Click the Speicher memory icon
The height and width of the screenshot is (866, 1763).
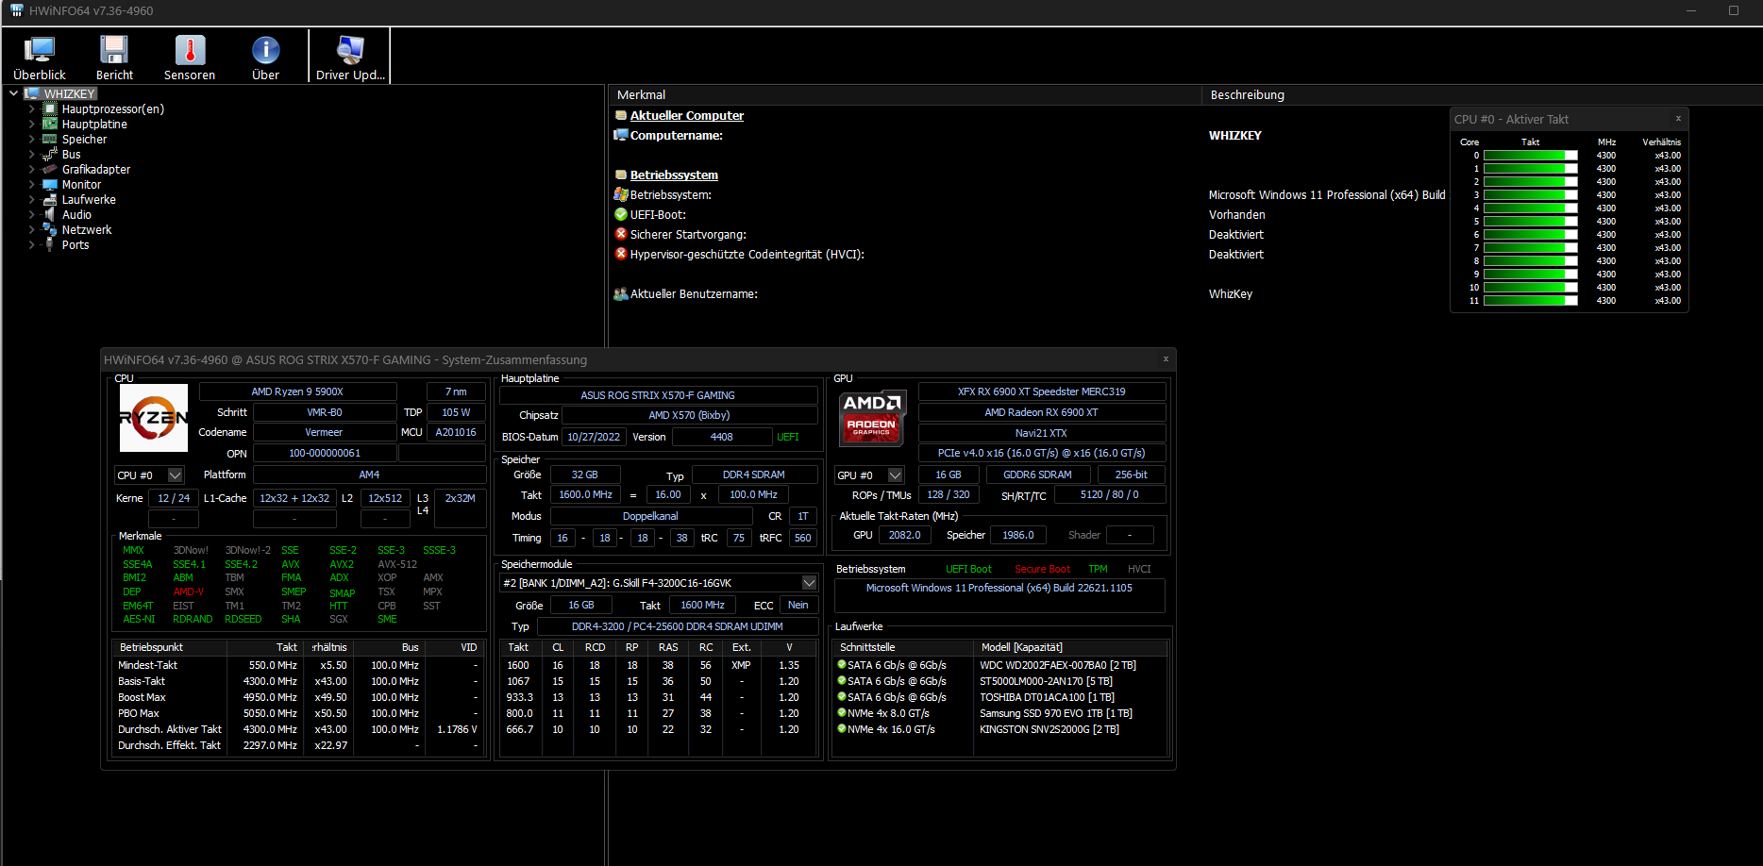(50, 139)
